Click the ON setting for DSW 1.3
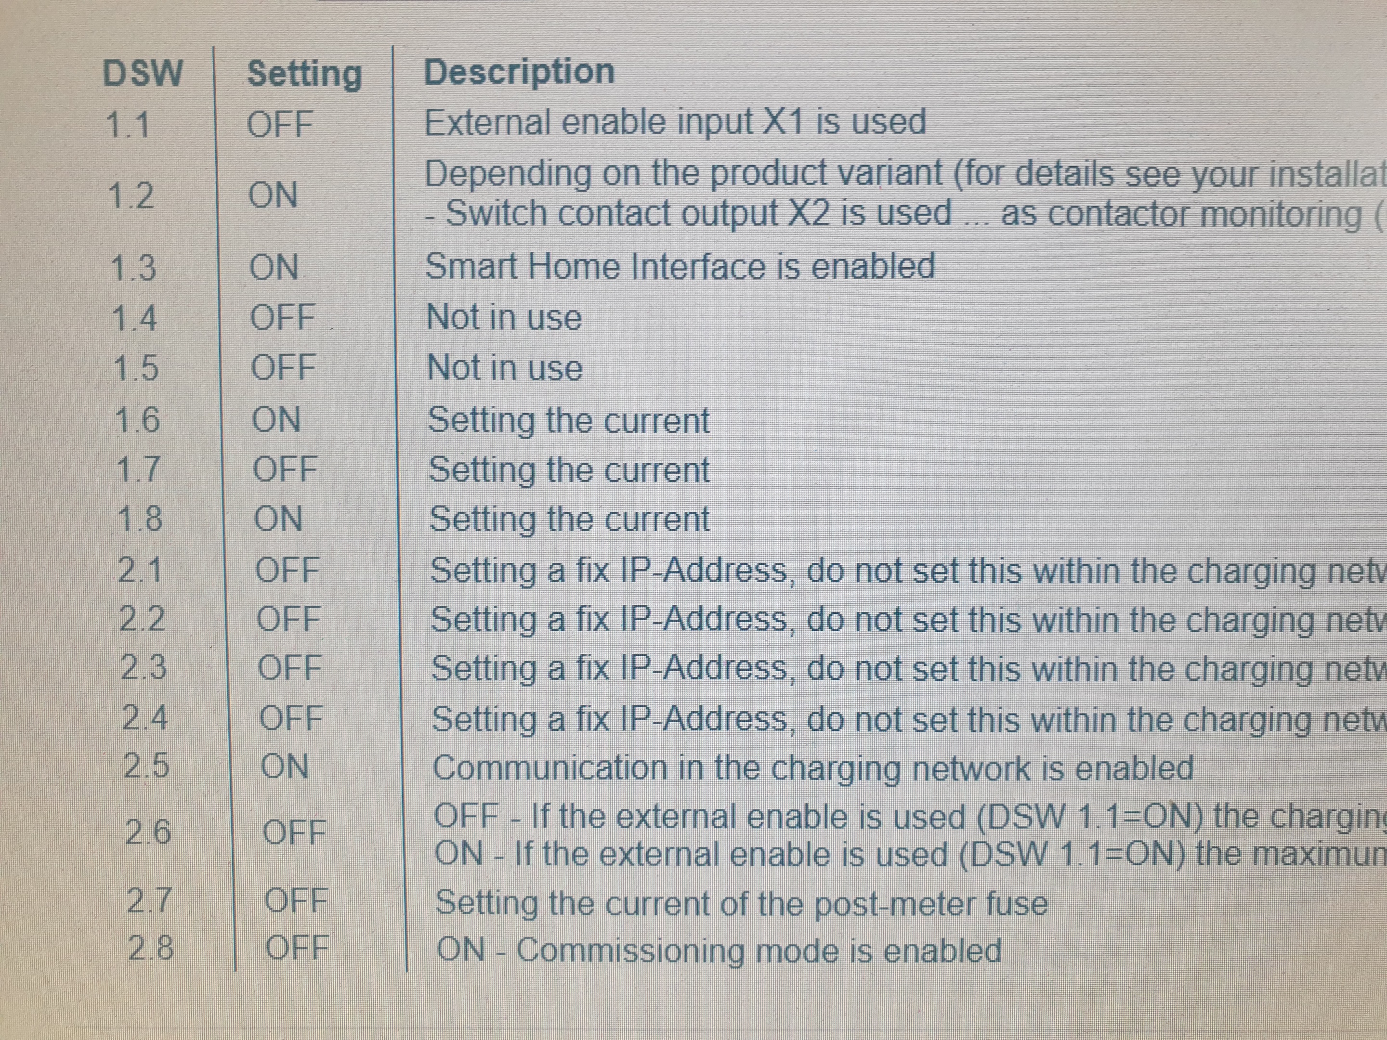Image resolution: width=1387 pixels, height=1040 pixels. (274, 267)
